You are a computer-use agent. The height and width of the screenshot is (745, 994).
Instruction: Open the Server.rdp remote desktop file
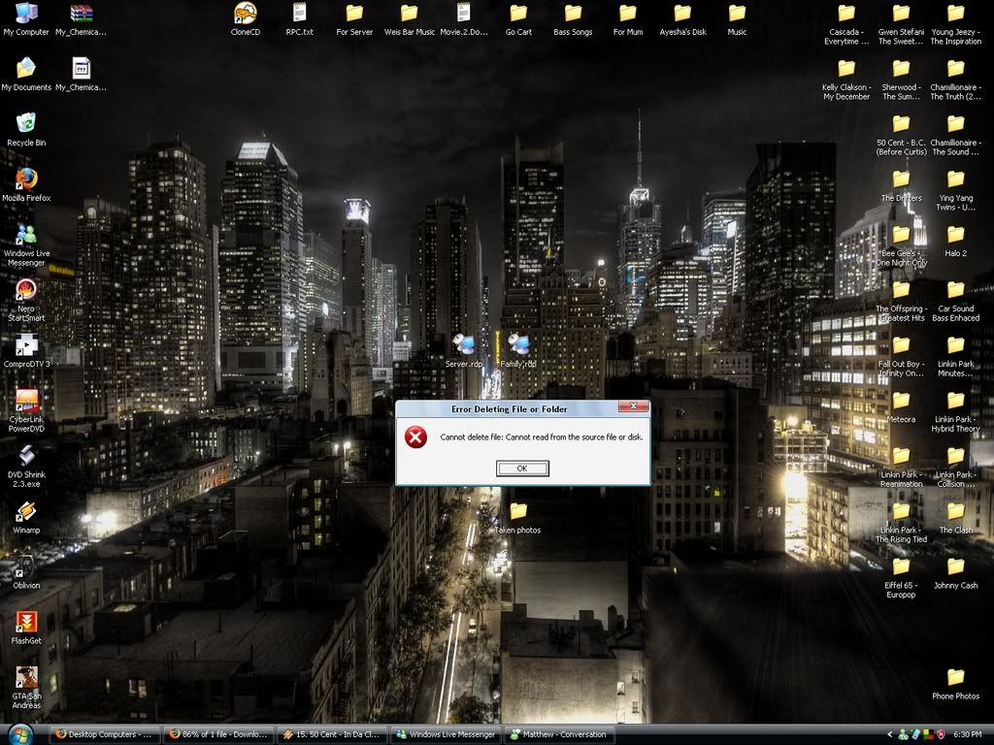[x=463, y=344]
